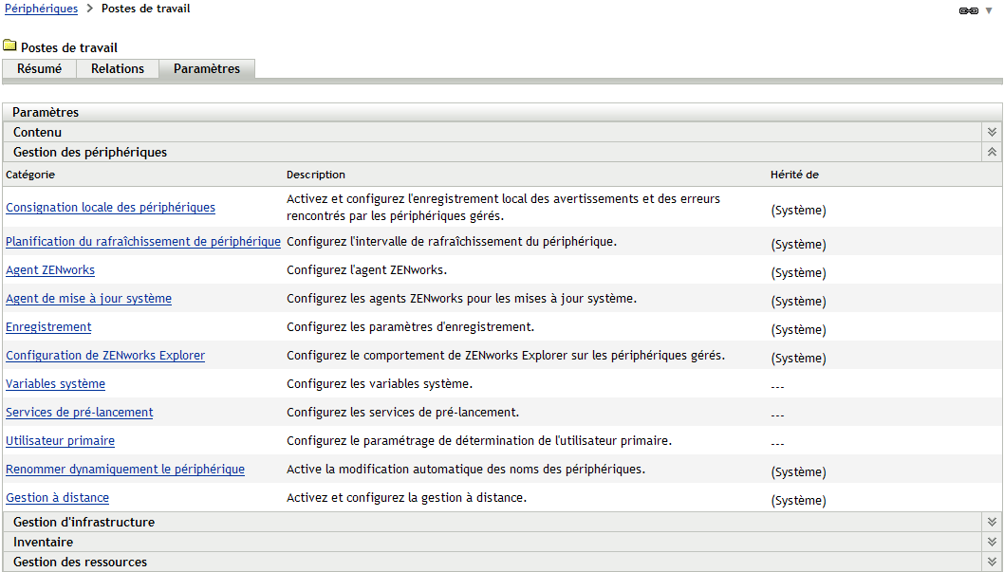Configure the Agent ZENworks
The width and height of the screenshot is (1004, 572).
pyautogui.click(x=50, y=270)
